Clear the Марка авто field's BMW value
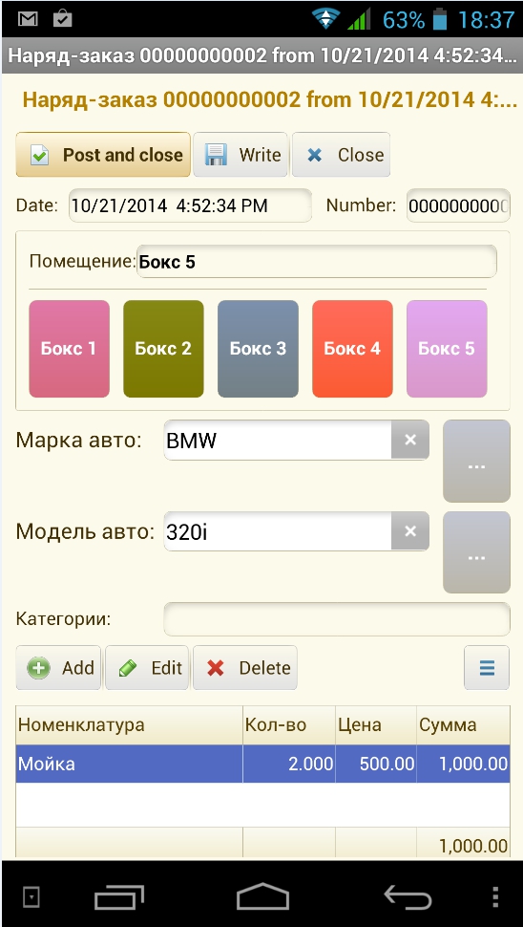The image size is (523, 927). click(410, 440)
